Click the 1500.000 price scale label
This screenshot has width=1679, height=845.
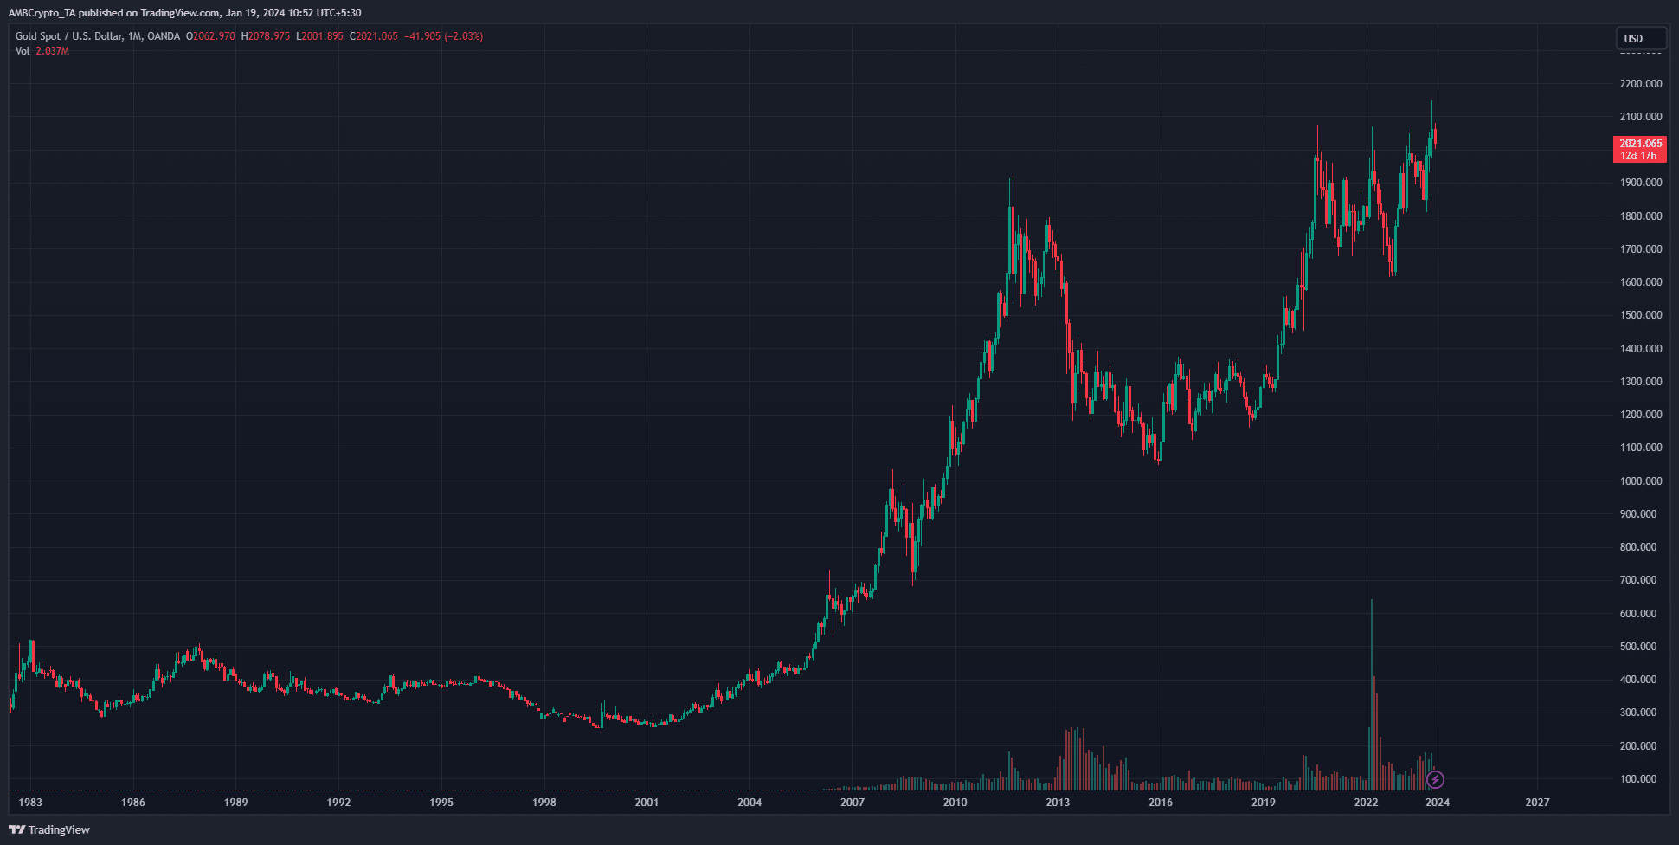click(x=1641, y=315)
